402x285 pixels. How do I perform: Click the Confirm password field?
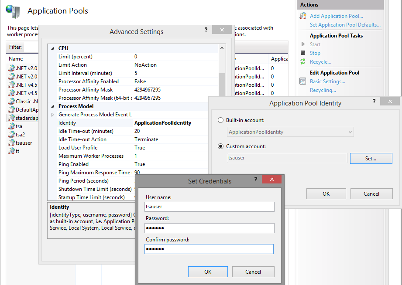(x=209, y=249)
